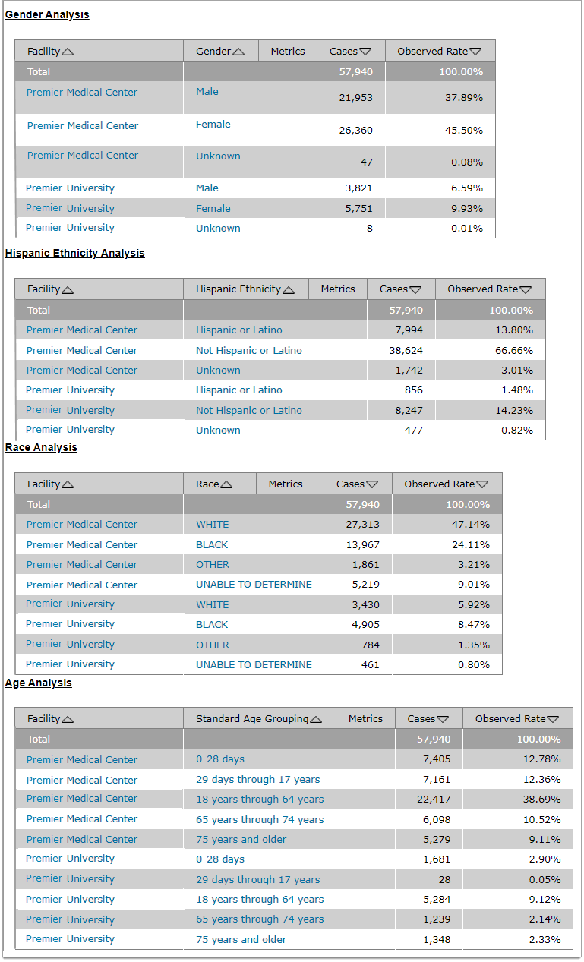Click BLACK race link for Premier Medical Center

212,544
